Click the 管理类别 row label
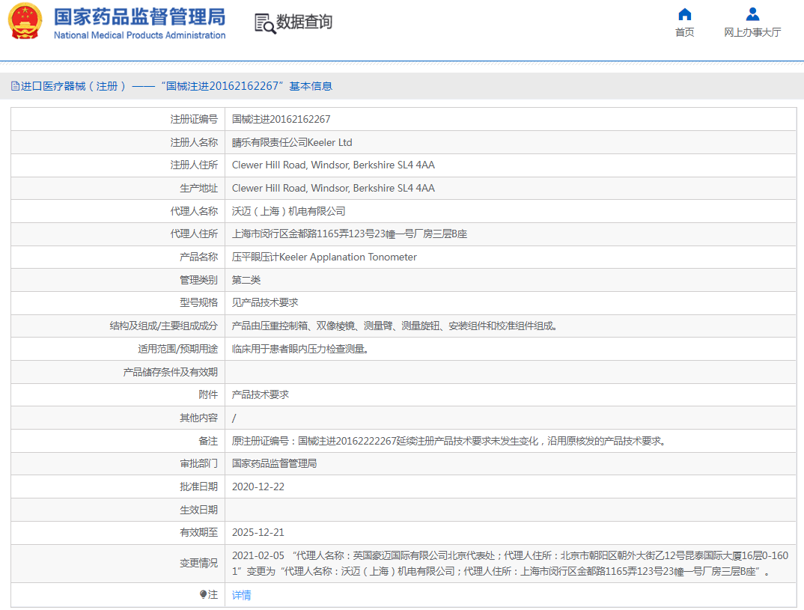This screenshot has width=804, height=610. (x=198, y=280)
